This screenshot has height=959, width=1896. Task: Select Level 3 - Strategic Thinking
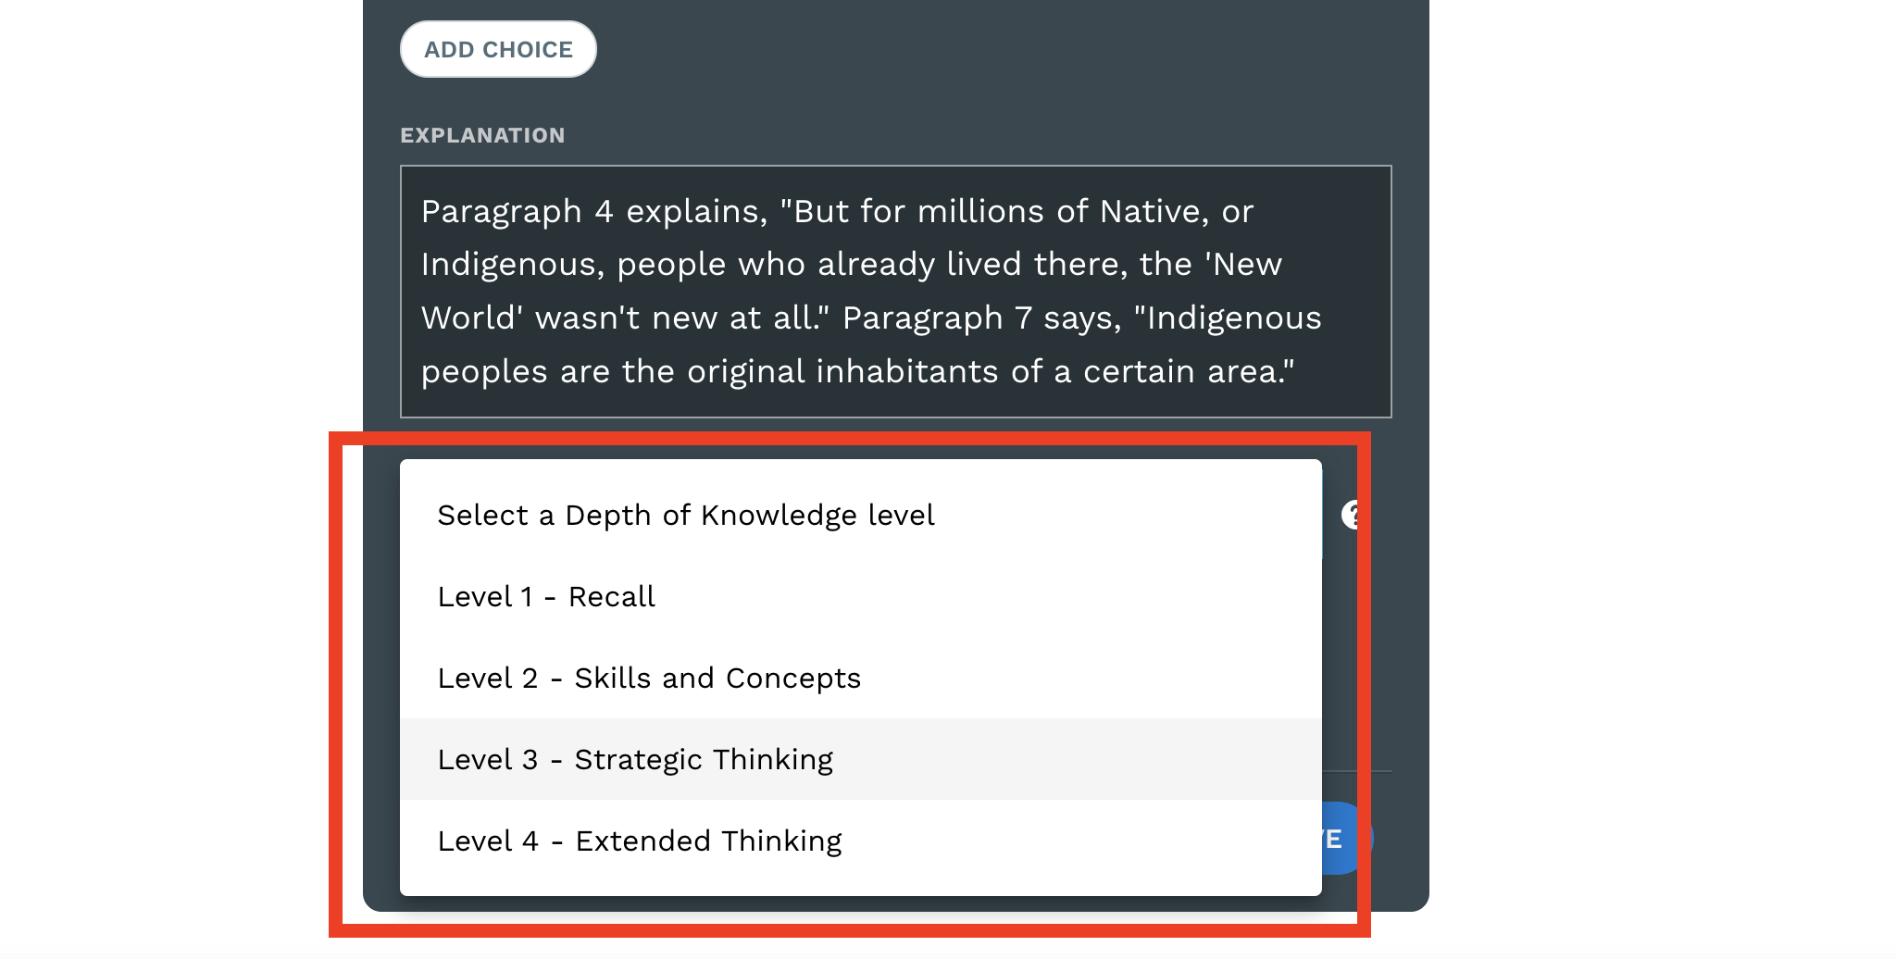click(x=861, y=759)
